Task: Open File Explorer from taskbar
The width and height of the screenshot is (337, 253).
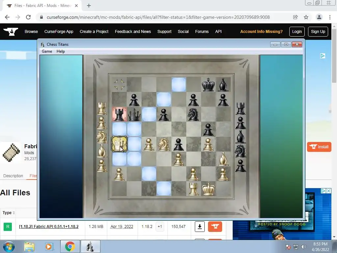Action: 29,246
